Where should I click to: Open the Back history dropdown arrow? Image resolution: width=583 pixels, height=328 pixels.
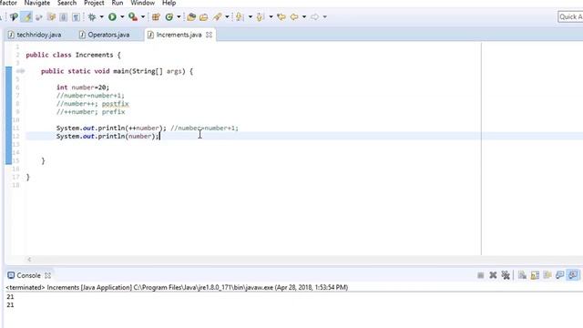(x=304, y=16)
